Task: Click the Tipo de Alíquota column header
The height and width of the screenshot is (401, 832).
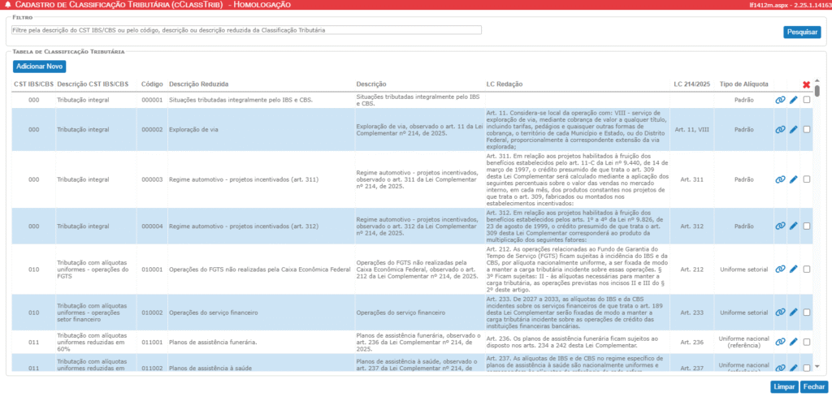Action: tap(744, 84)
